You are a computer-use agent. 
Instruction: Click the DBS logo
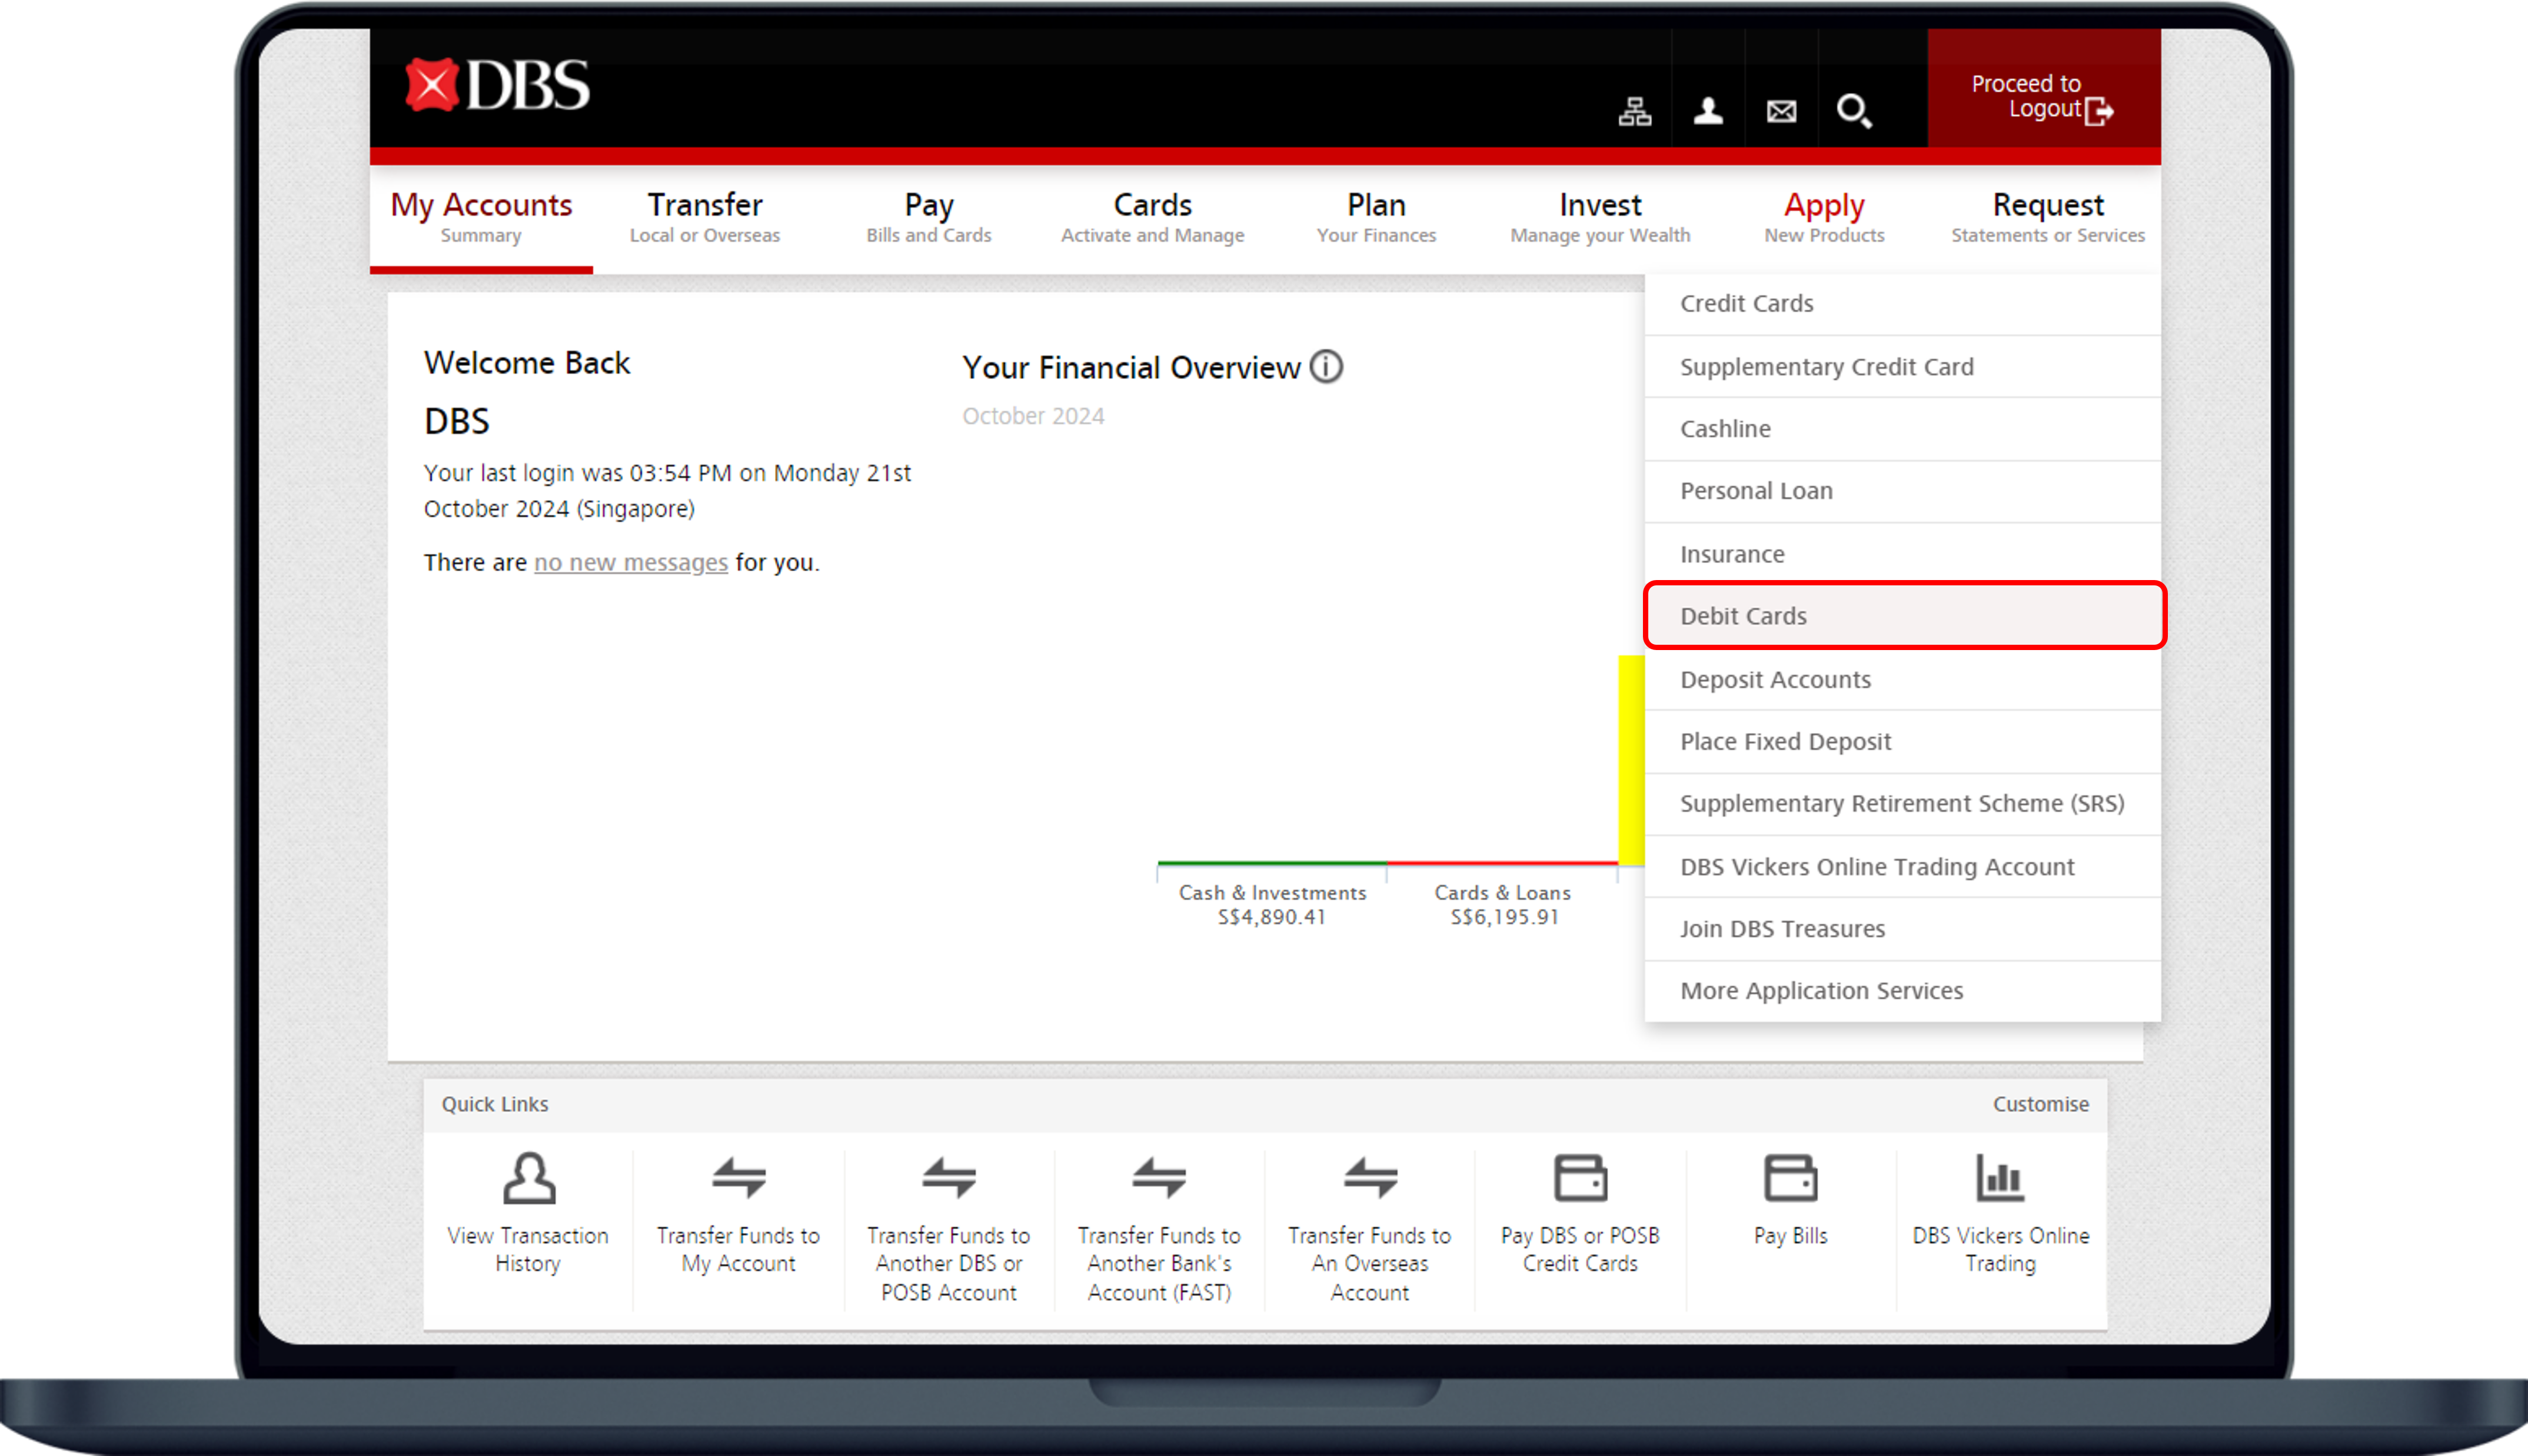point(497,86)
